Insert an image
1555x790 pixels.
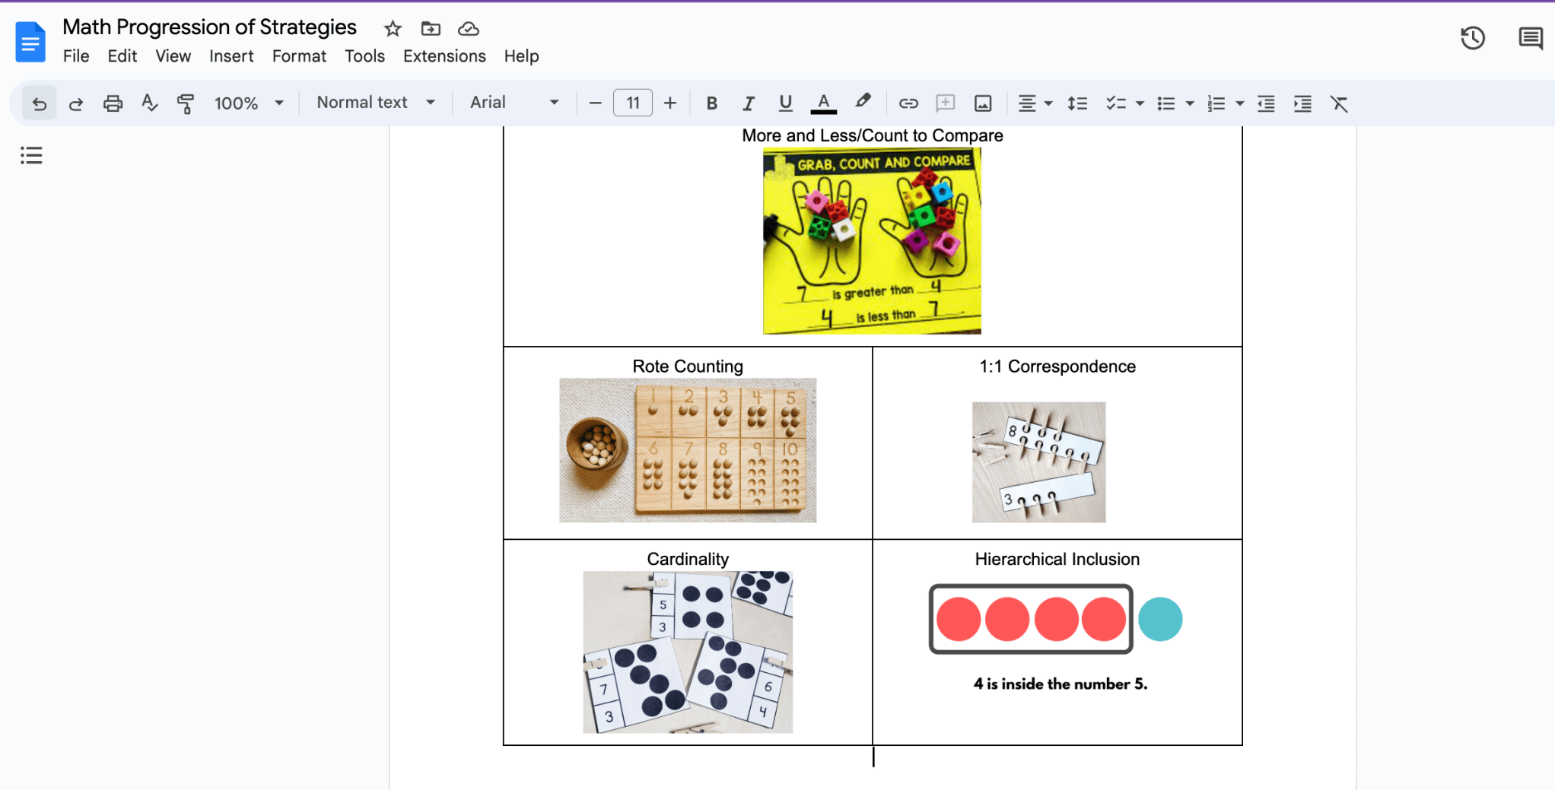click(x=983, y=103)
